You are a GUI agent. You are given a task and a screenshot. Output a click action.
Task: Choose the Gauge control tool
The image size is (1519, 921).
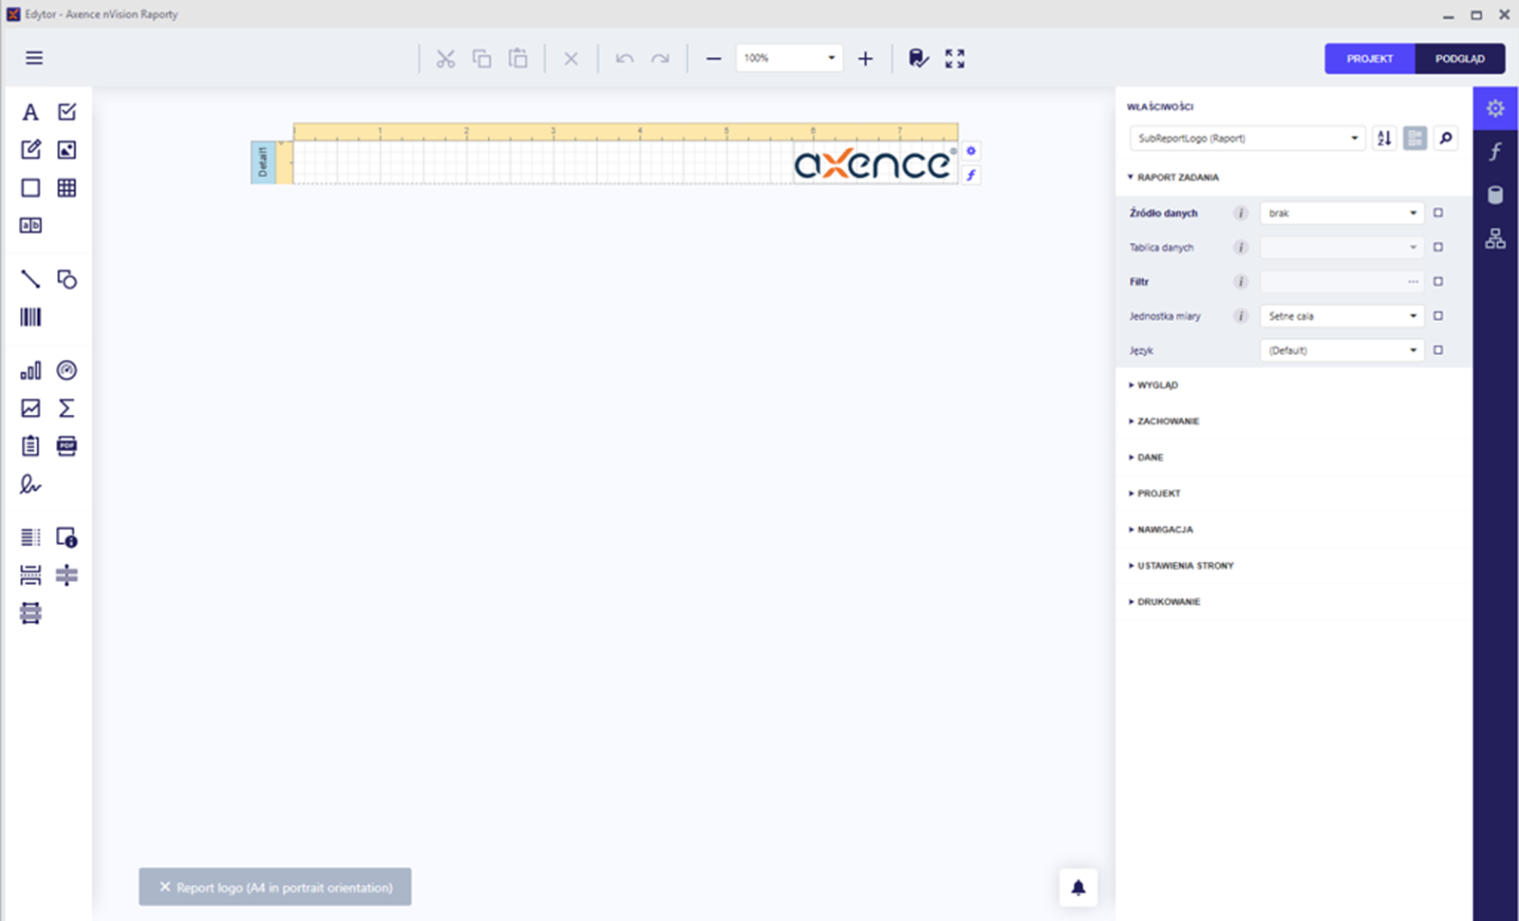[66, 370]
